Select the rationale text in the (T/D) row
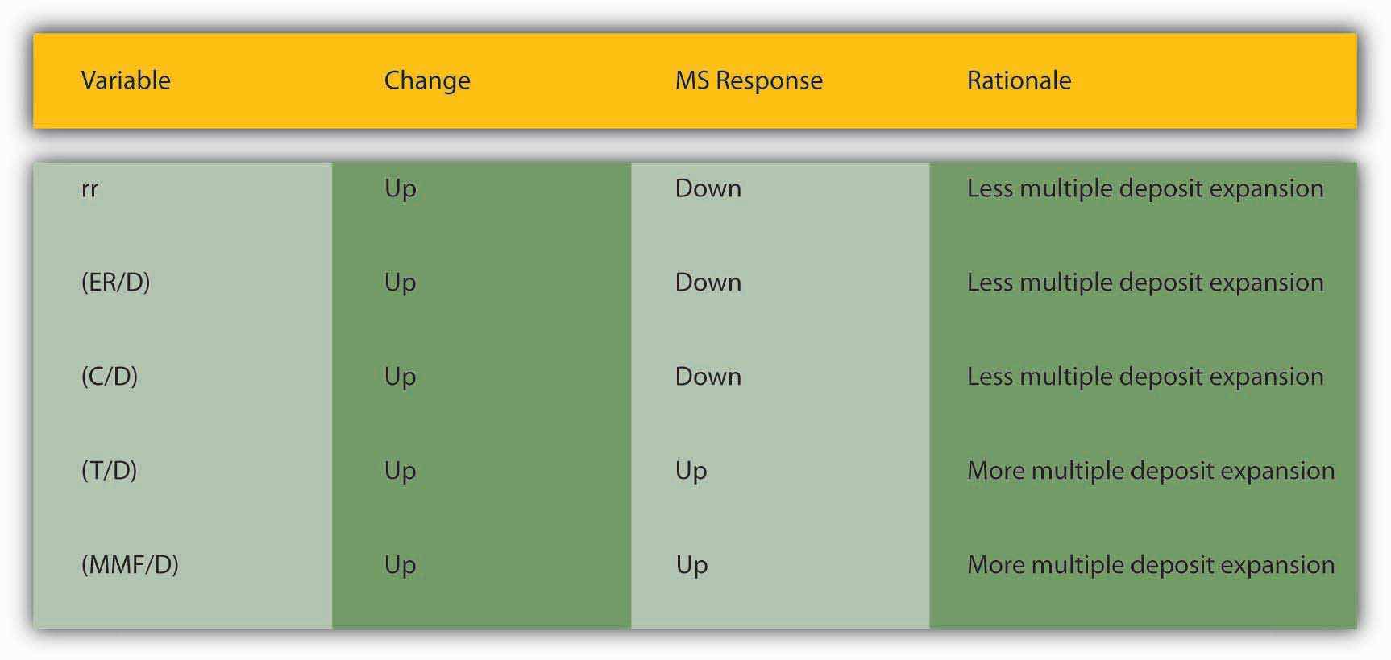The height and width of the screenshot is (660, 1391). tap(1150, 471)
